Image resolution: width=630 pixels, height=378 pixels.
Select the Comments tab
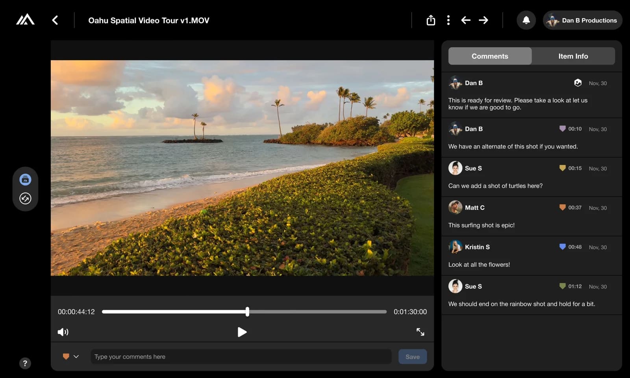pyautogui.click(x=489, y=56)
